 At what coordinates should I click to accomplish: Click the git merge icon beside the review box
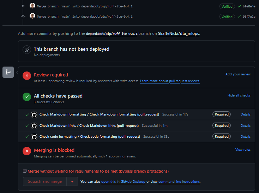(8, 72)
